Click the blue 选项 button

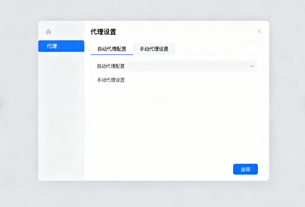click(x=245, y=169)
